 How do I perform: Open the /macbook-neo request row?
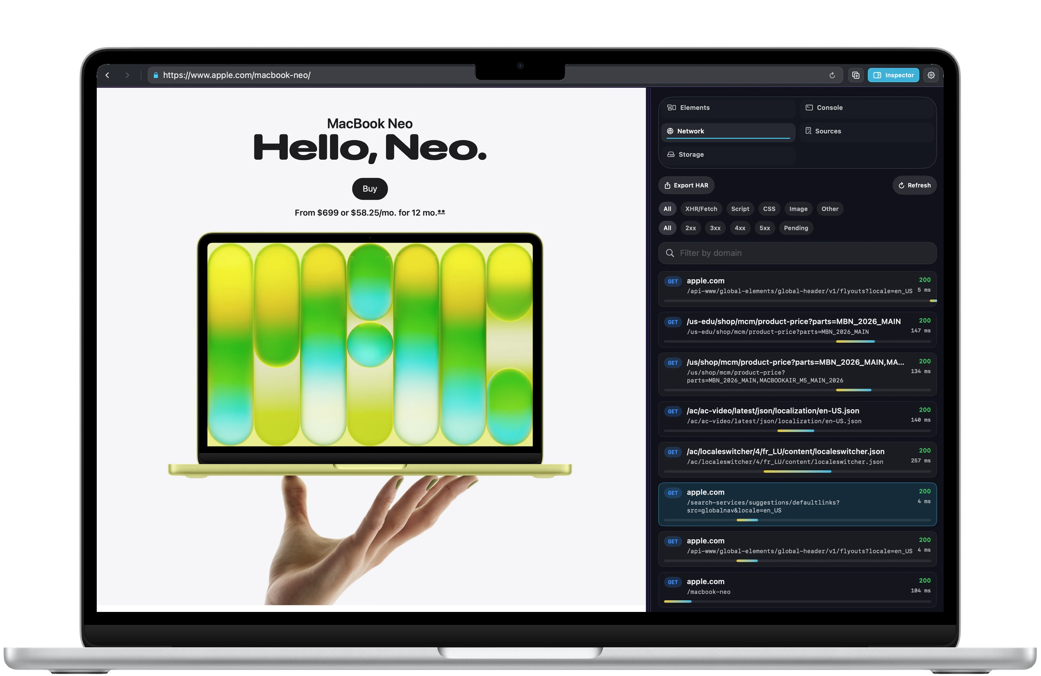click(x=797, y=589)
